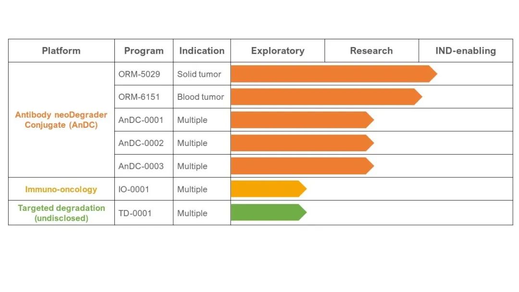The image size is (519, 292).
Task: Click the IO-0001 program cell
Action: (x=144, y=189)
